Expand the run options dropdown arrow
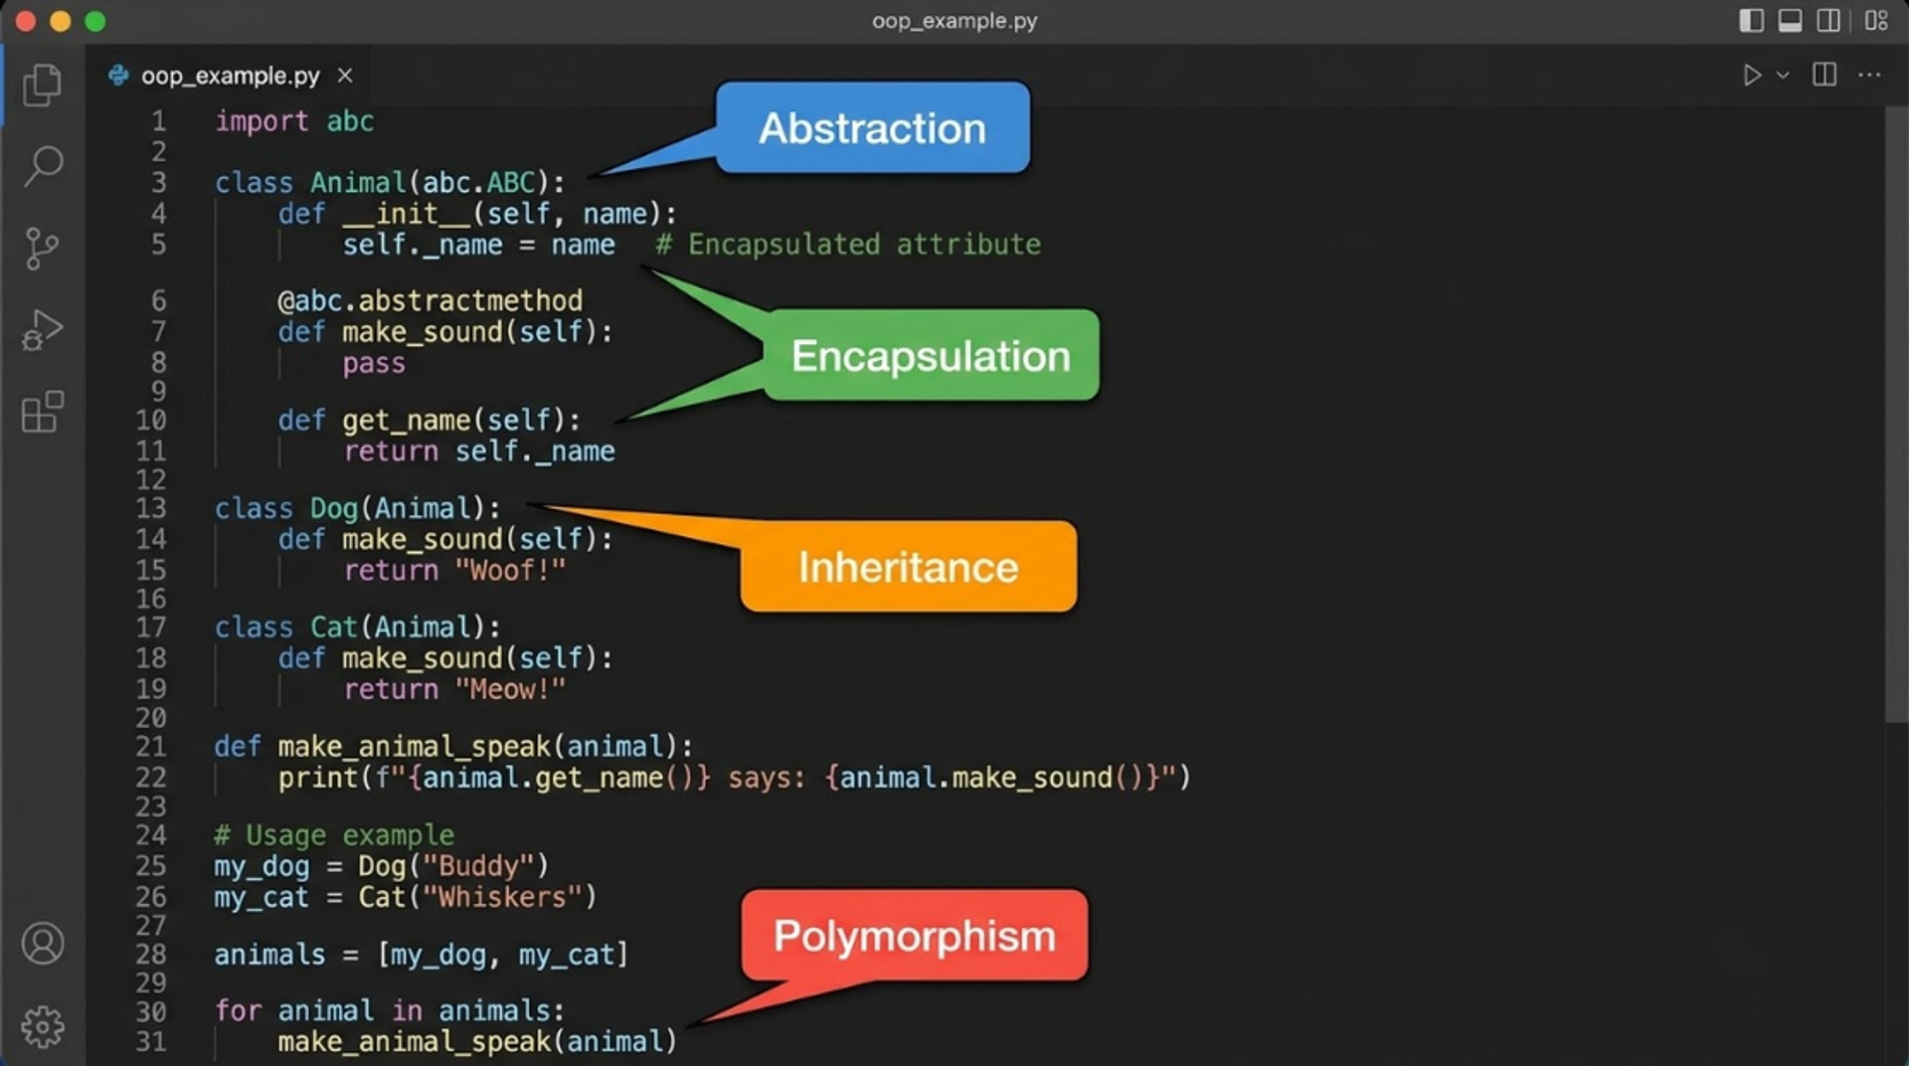This screenshot has width=1909, height=1066. 1783,76
